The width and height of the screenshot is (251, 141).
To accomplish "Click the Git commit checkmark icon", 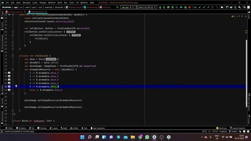I will tap(204, 7).
